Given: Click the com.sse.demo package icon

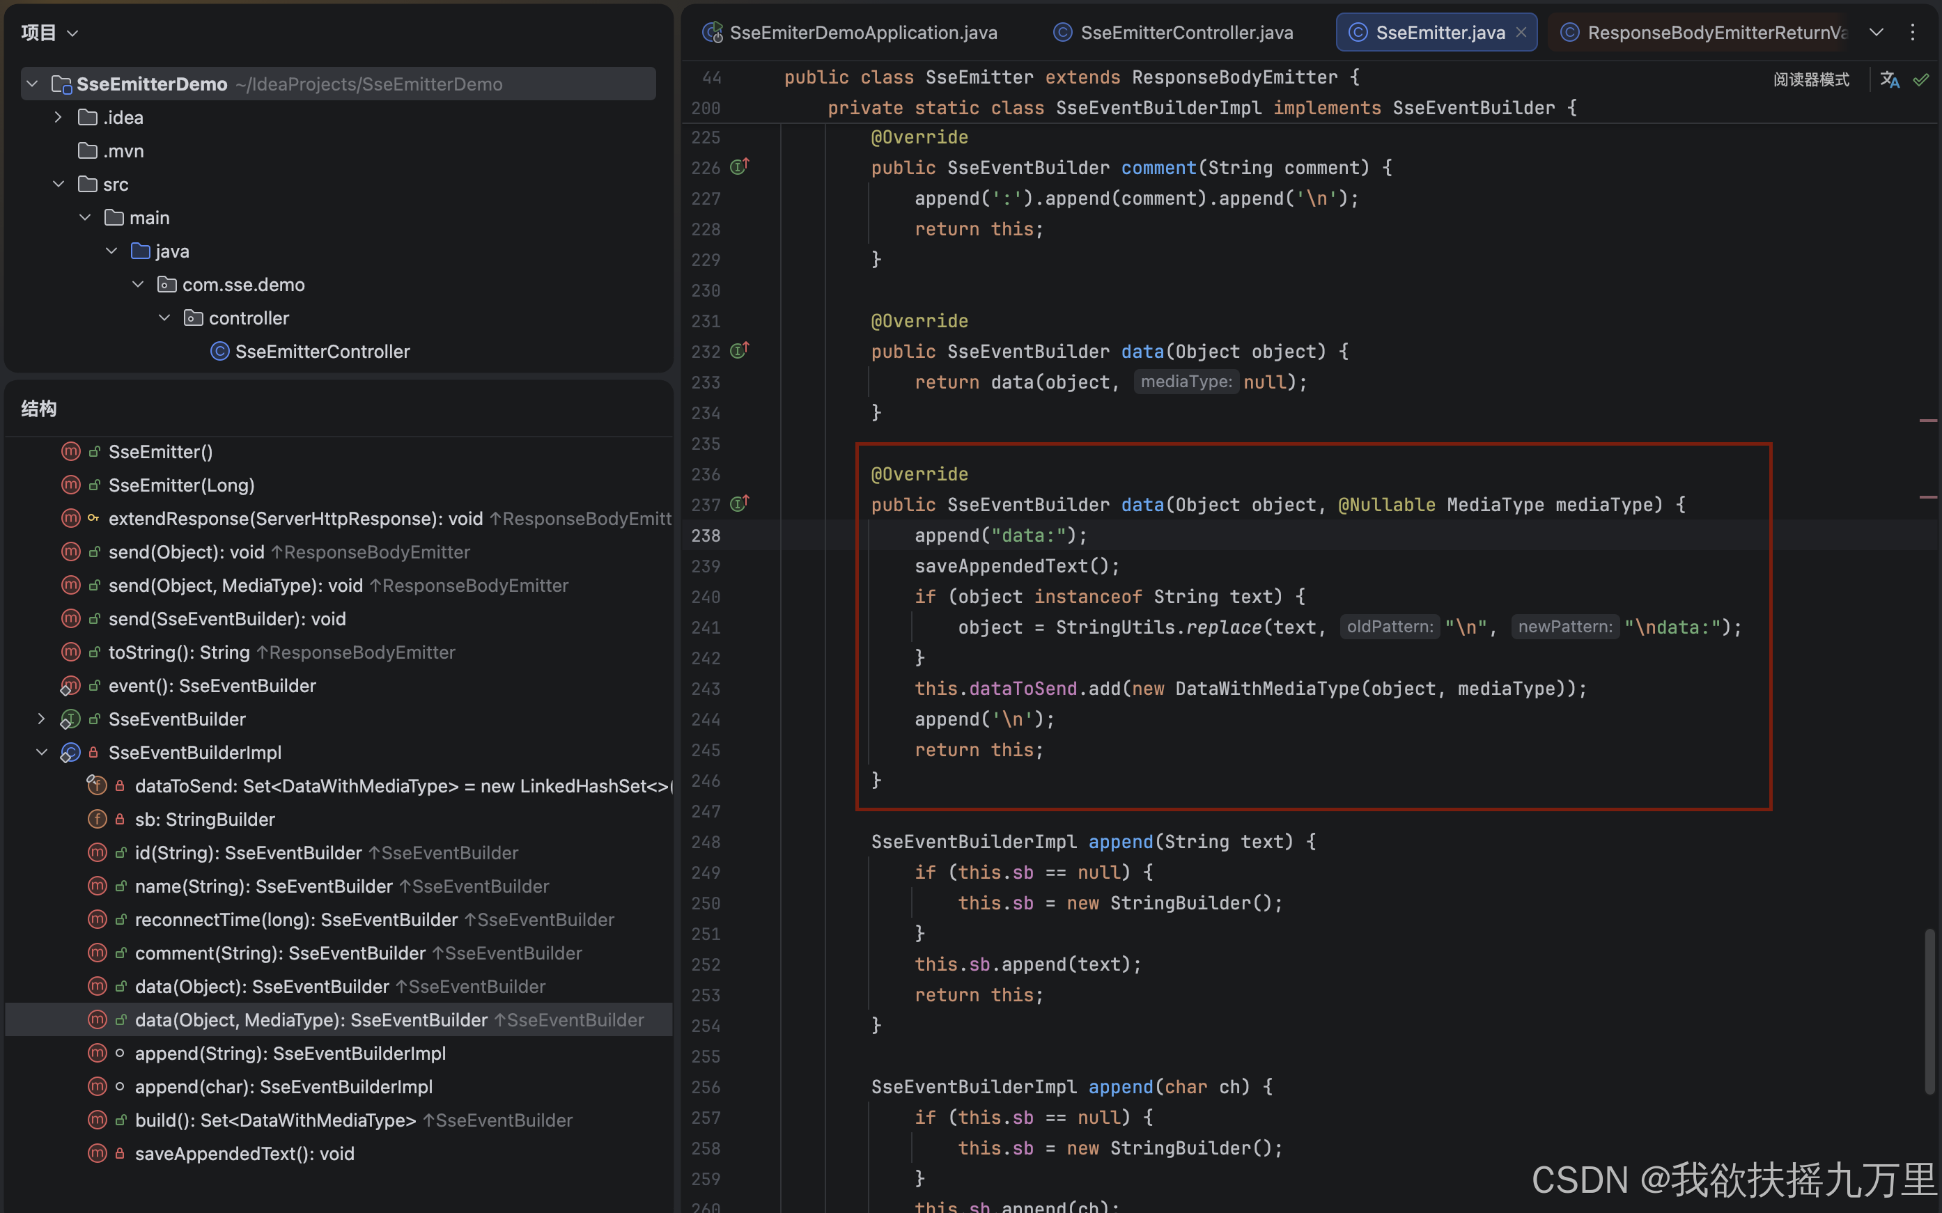Looking at the screenshot, I should [167, 284].
